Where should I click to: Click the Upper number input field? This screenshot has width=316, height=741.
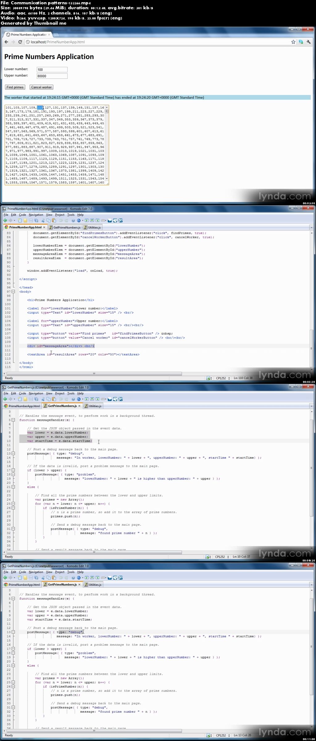tap(52, 76)
